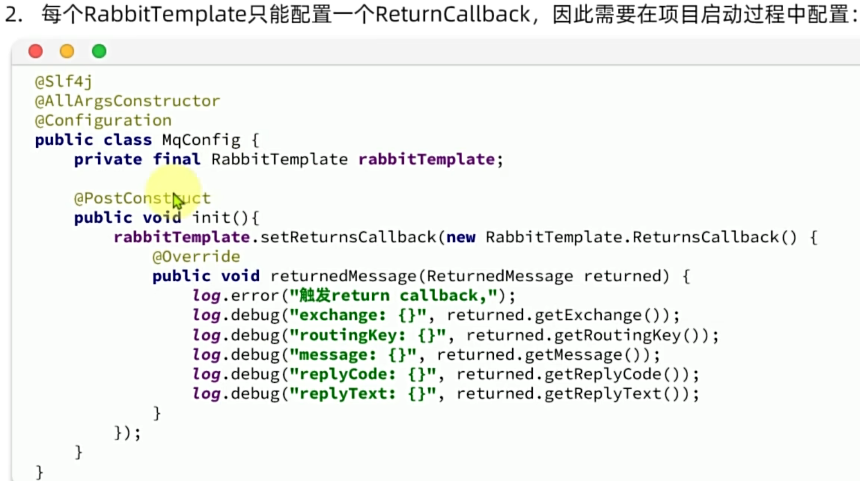Viewport: 860px width, 481px height.
Task: Click the green maximize window dot
Action: [x=99, y=52]
